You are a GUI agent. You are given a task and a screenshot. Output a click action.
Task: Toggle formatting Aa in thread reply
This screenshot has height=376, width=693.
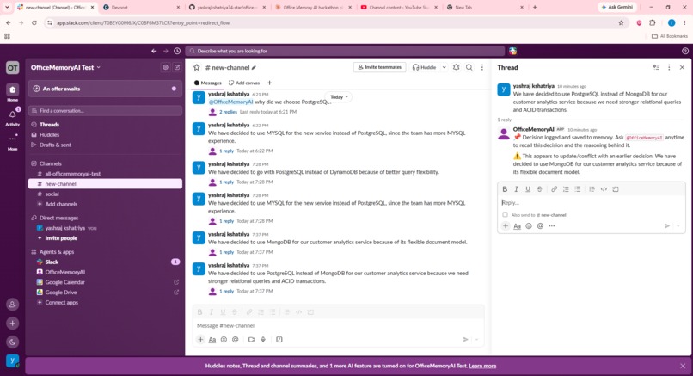517,226
